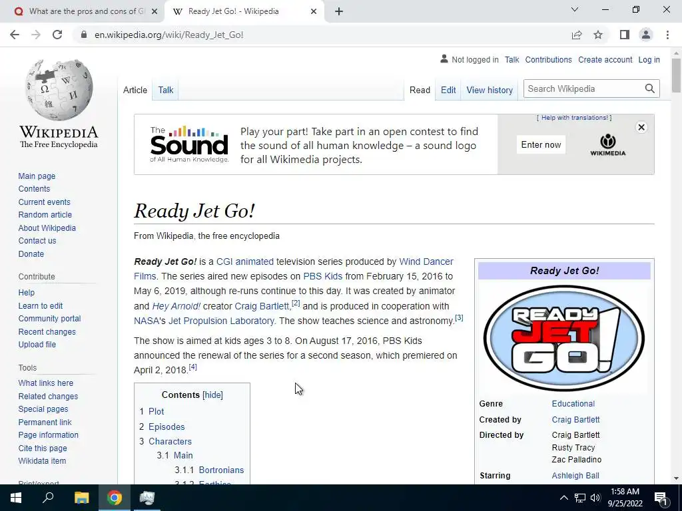Image resolution: width=682 pixels, height=511 pixels.
Task: Open the Educational genre link
Action: point(573,404)
